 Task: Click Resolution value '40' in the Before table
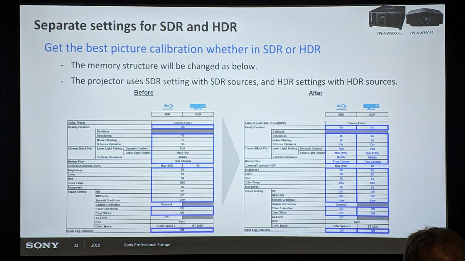(183, 136)
